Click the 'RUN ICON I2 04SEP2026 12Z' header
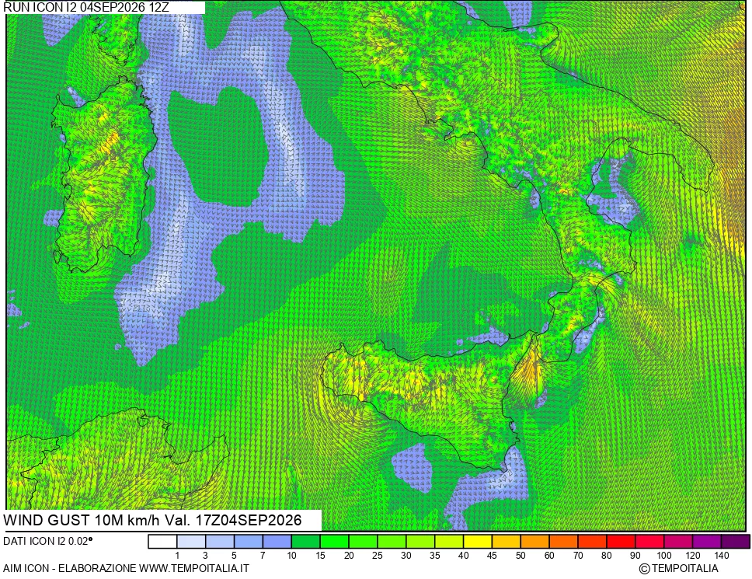The width and height of the screenshot is (752, 579). click(86, 7)
